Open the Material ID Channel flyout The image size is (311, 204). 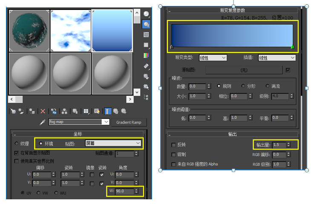coord(86,111)
